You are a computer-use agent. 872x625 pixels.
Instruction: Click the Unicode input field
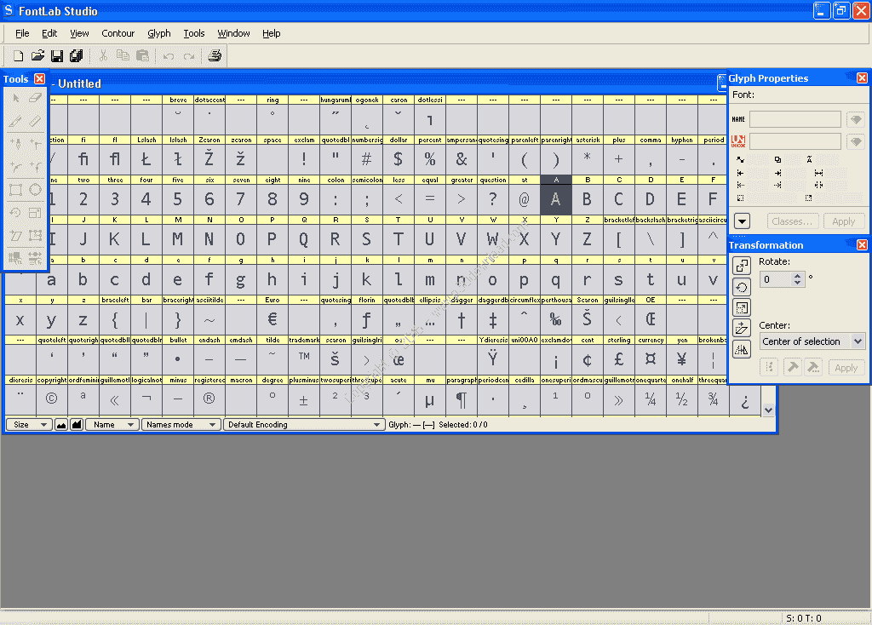[795, 141]
